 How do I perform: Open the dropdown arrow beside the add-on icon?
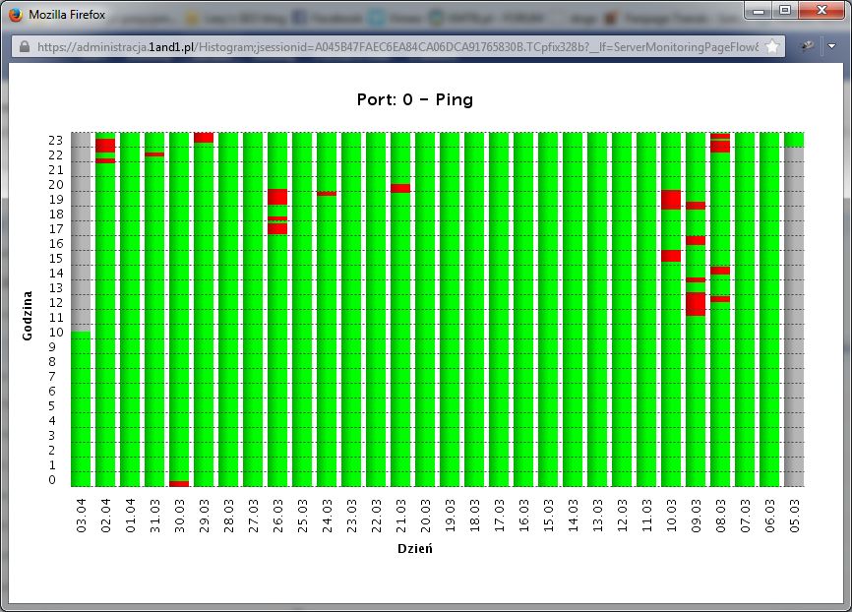831,46
